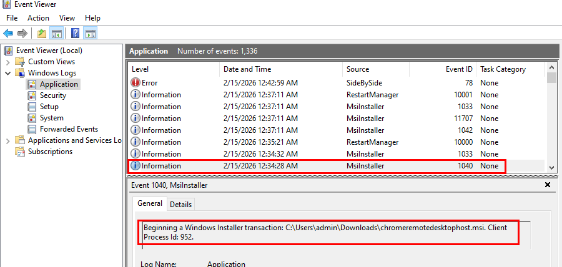Click the Applications and Services Logs folder icon
Image resolution: width=562 pixels, height=267 pixels.
20,140
